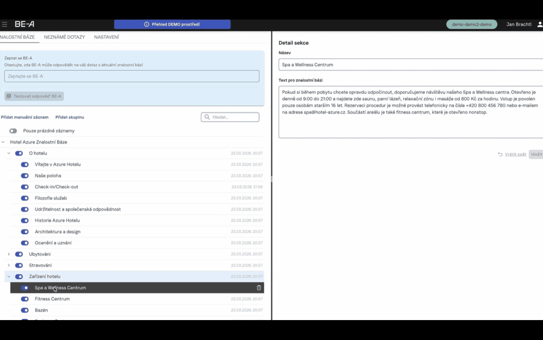Select the Check-in/Check-out row
The width and height of the screenshot is (543, 340).
[x=137, y=187]
